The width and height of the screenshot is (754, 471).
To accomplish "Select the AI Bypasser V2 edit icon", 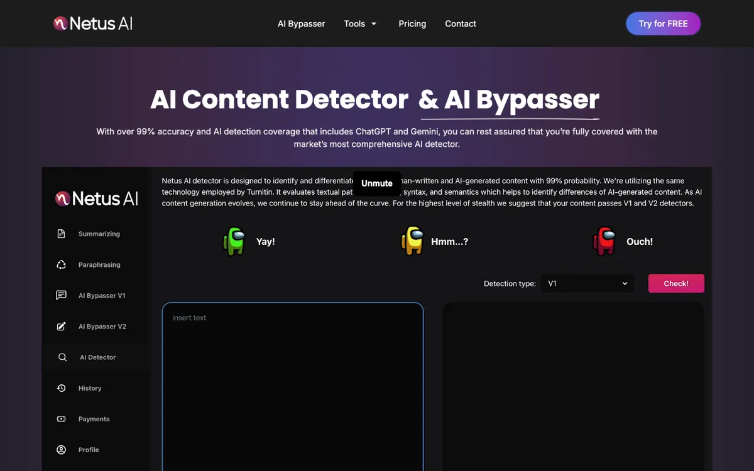I will [x=62, y=326].
